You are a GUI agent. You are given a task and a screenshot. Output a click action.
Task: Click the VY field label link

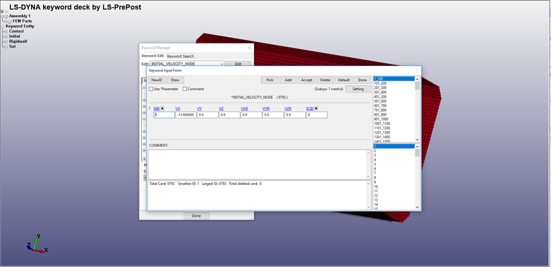click(x=199, y=109)
